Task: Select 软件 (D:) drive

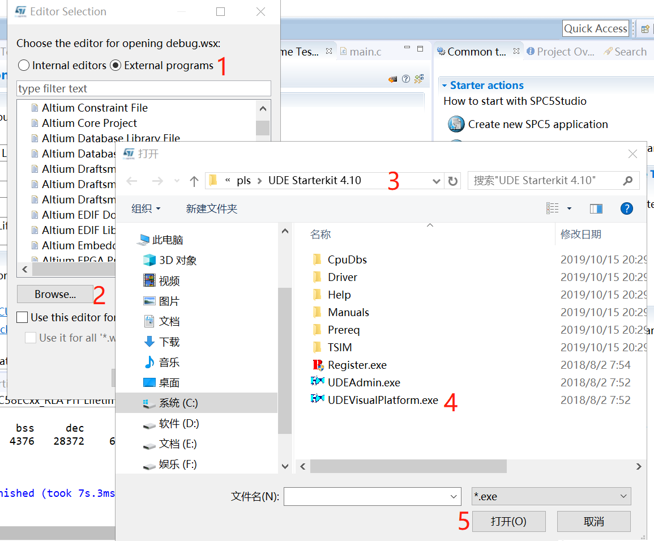Action: click(171, 424)
